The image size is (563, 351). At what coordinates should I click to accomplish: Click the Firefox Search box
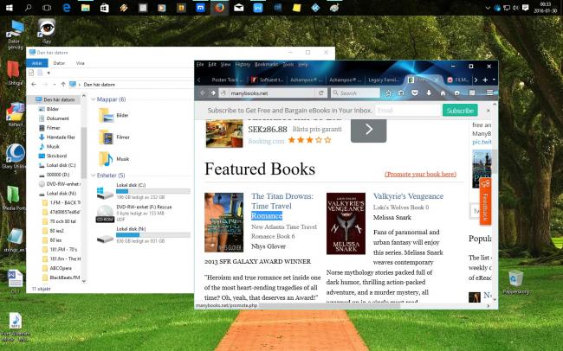(355, 93)
